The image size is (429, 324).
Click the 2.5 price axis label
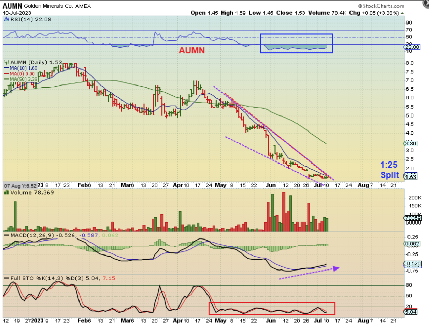click(410, 159)
